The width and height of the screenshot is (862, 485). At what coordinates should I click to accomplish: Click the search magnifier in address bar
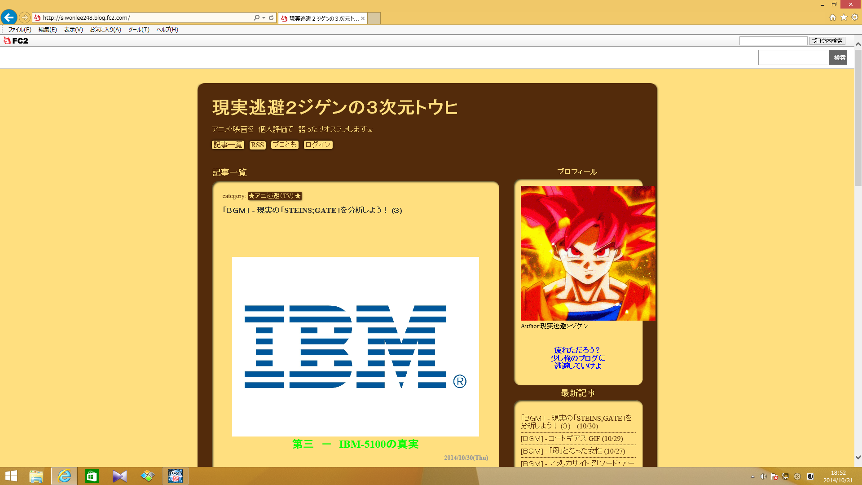(x=256, y=18)
